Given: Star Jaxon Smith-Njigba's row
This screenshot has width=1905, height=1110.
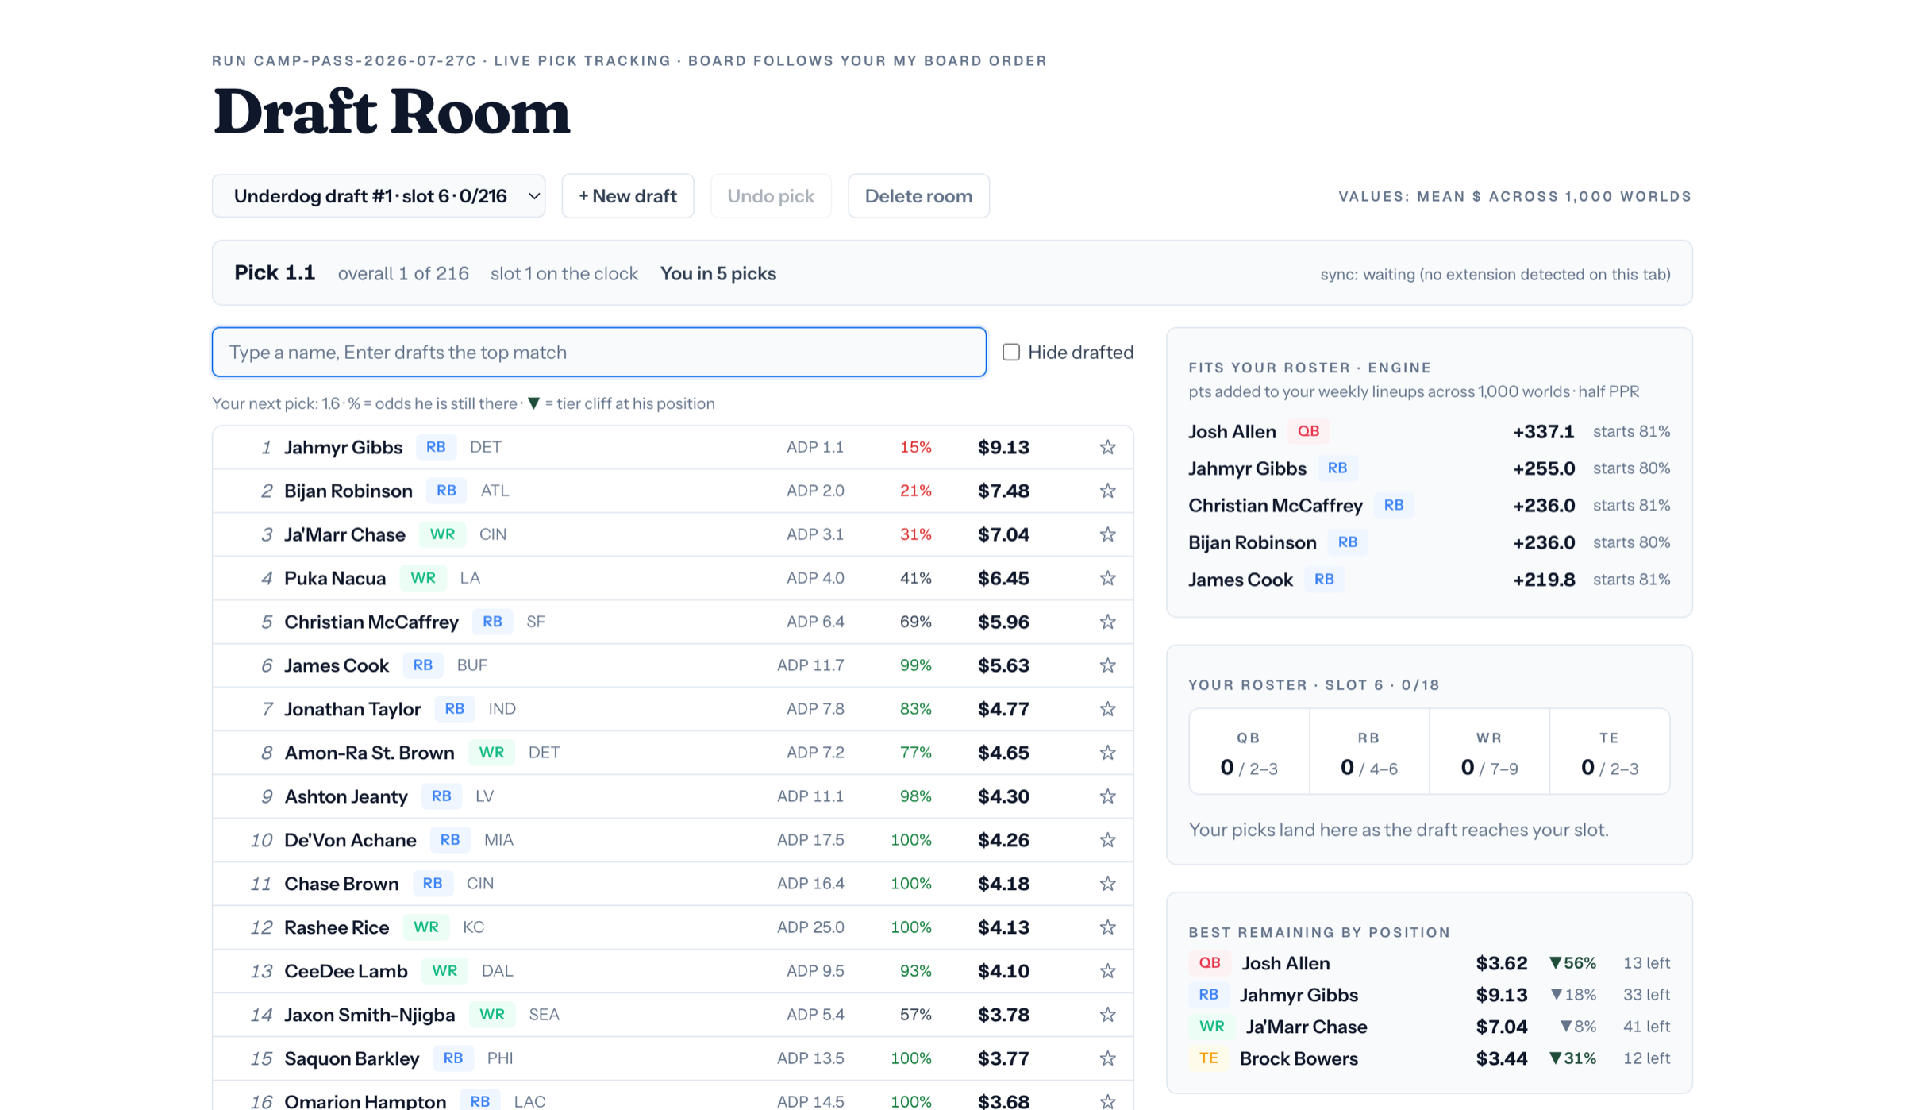Looking at the screenshot, I should pos(1107,1015).
